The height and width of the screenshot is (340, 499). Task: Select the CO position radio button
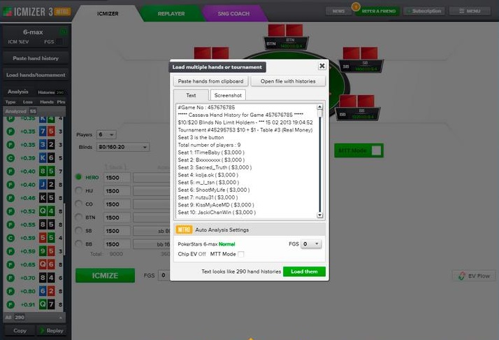click(x=78, y=204)
